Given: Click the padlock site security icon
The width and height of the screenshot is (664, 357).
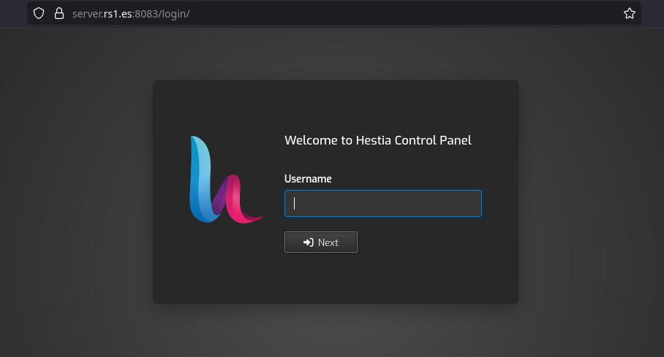Looking at the screenshot, I should (x=59, y=14).
